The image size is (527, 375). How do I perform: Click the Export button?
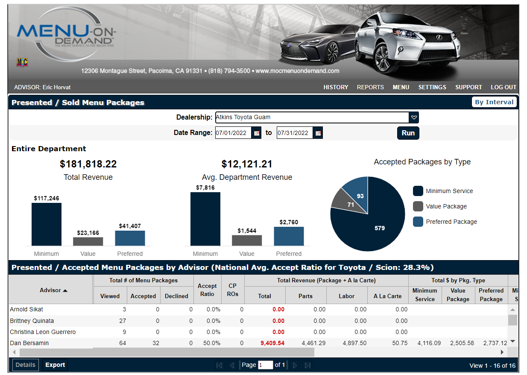pos(55,365)
